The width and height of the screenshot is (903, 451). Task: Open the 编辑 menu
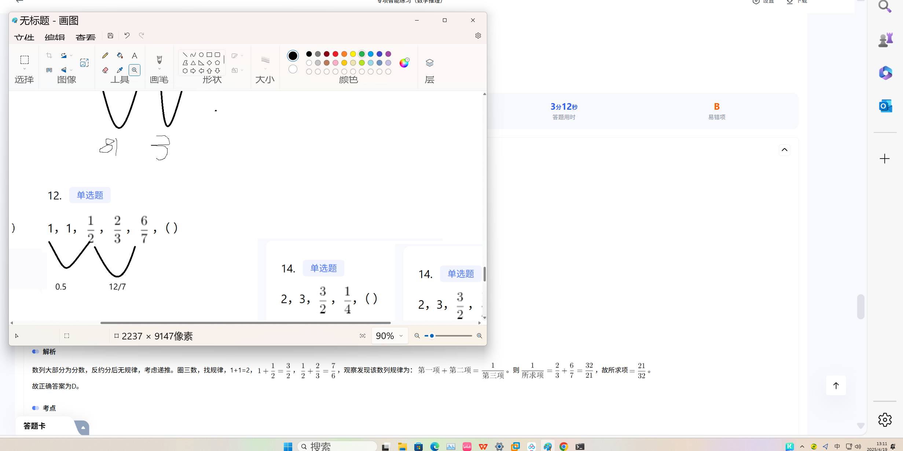point(55,37)
